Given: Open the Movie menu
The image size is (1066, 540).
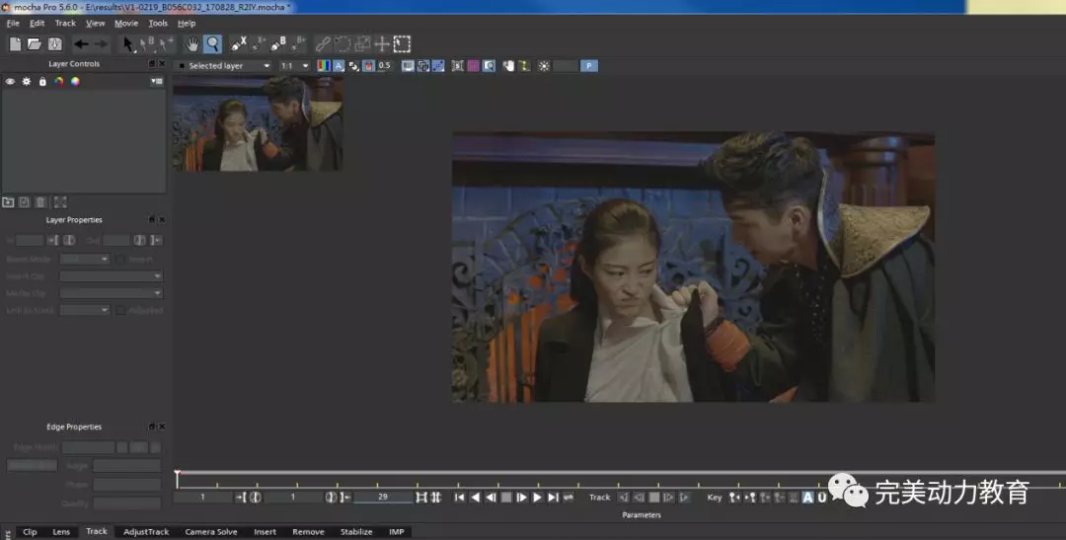Looking at the screenshot, I should [x=125, y=23].
